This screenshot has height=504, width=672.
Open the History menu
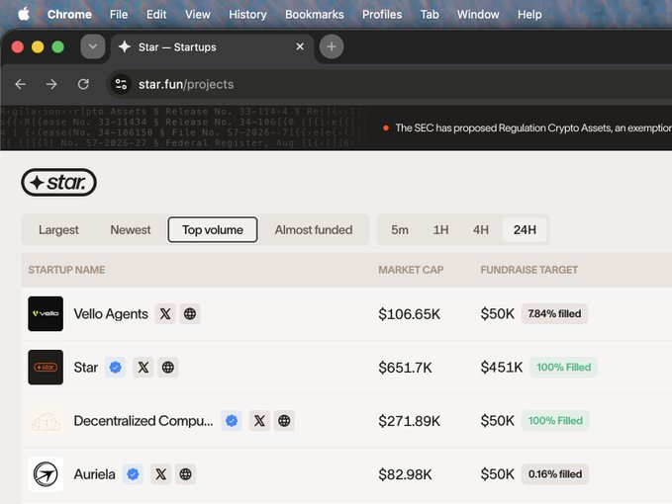(247, 15)
